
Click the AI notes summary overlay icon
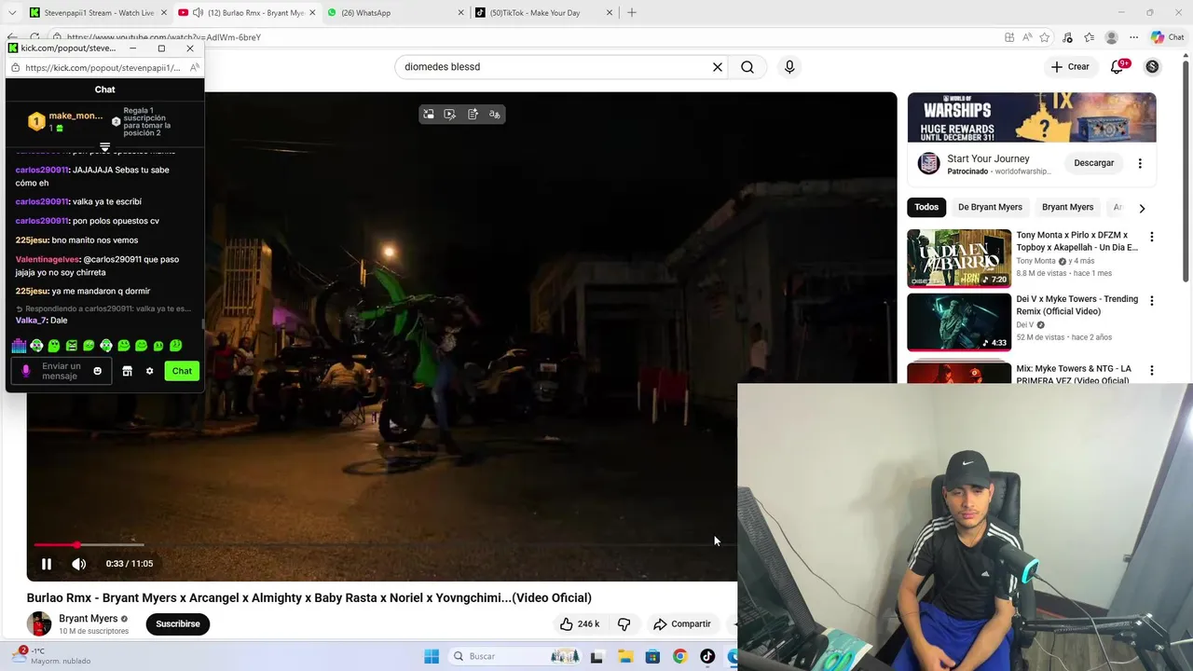pos(473,114)
